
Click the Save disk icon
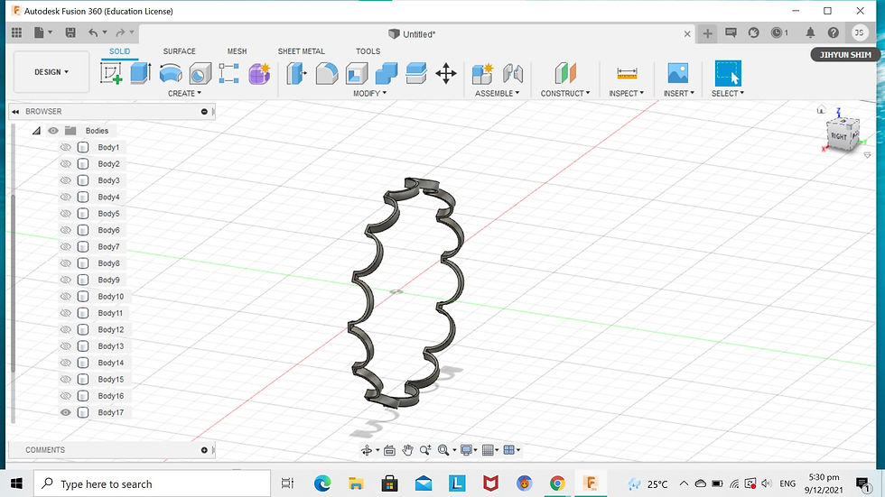pos(70,32)
